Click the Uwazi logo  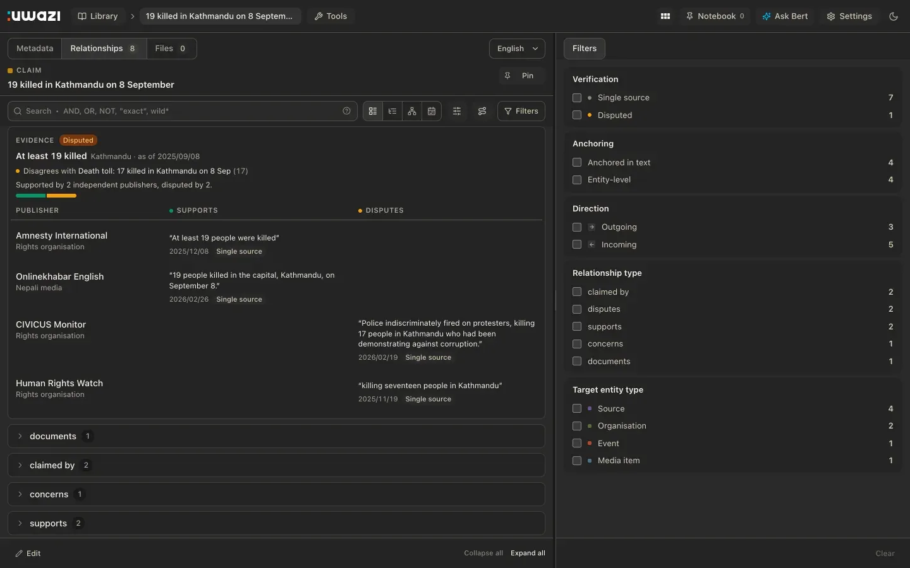(x=33, y=16)
